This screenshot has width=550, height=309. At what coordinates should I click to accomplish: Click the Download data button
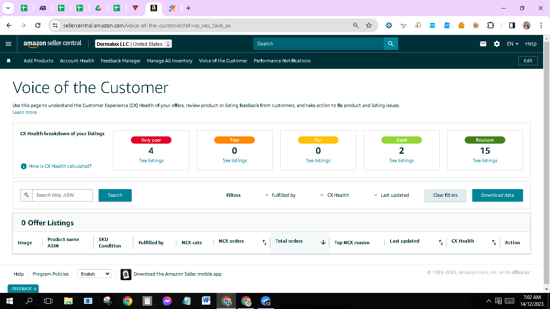point(497,195)
